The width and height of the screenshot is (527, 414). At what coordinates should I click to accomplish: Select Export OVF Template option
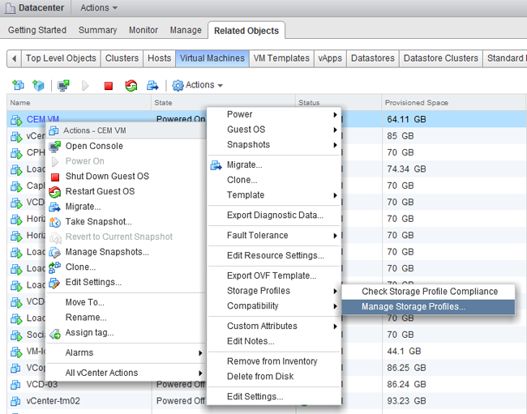pos(272,276)
